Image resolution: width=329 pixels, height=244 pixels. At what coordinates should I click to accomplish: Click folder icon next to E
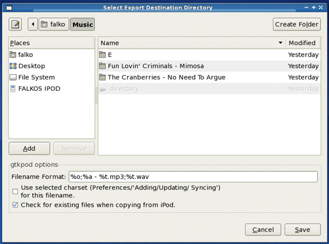[102, 55]
